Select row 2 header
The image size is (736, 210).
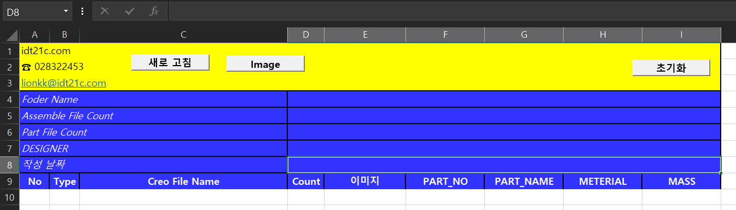[x=10, y=67]
